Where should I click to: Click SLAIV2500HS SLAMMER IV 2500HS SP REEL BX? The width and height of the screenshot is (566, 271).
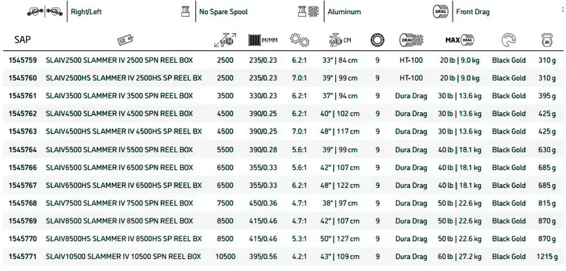(x=124, y=78)
